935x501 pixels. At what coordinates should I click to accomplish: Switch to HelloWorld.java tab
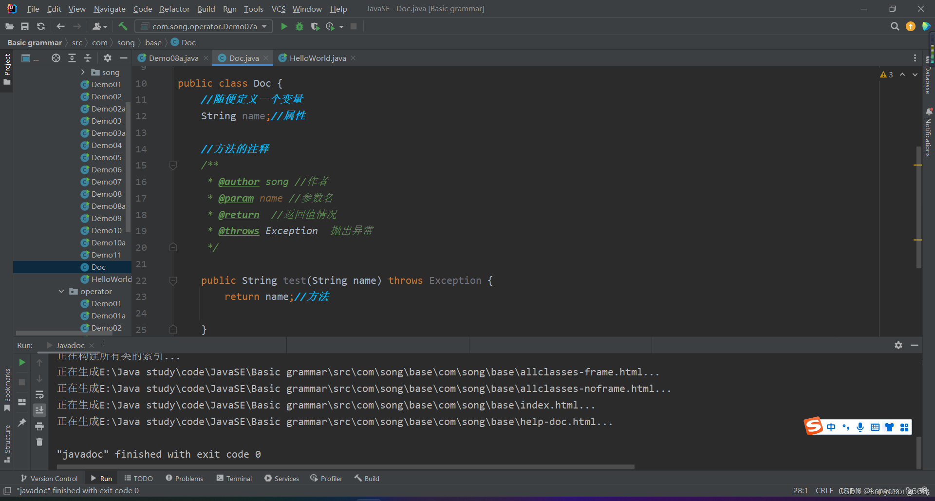click(x=318, y=58)
